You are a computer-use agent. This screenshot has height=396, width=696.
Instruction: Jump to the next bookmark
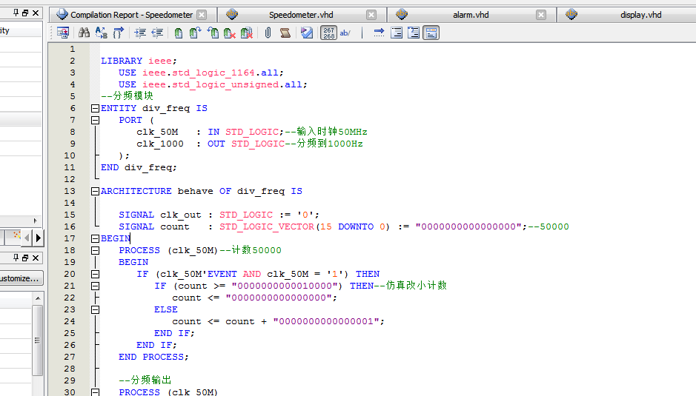pyautogui.click(x=196, y=33)
